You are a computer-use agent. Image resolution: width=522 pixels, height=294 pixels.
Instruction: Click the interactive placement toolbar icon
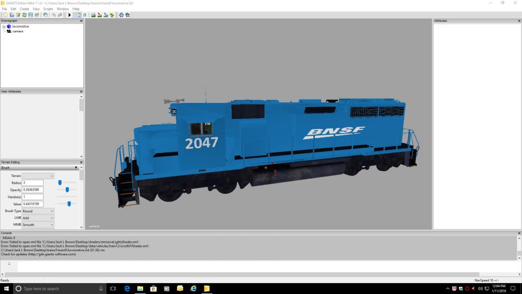[45, 15]
